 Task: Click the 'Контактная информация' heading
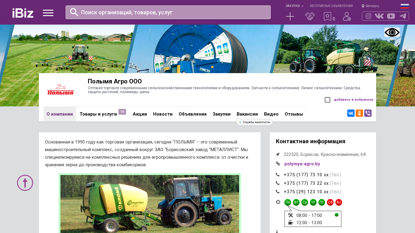[x=310, y=141]
